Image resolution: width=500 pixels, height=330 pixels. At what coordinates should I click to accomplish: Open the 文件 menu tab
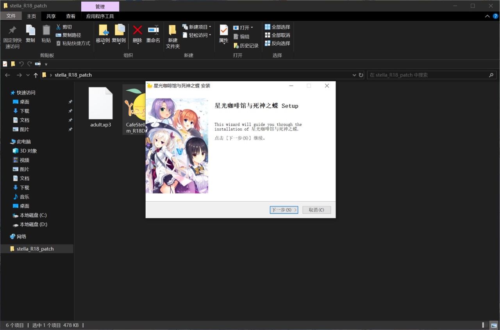point(11,16)
